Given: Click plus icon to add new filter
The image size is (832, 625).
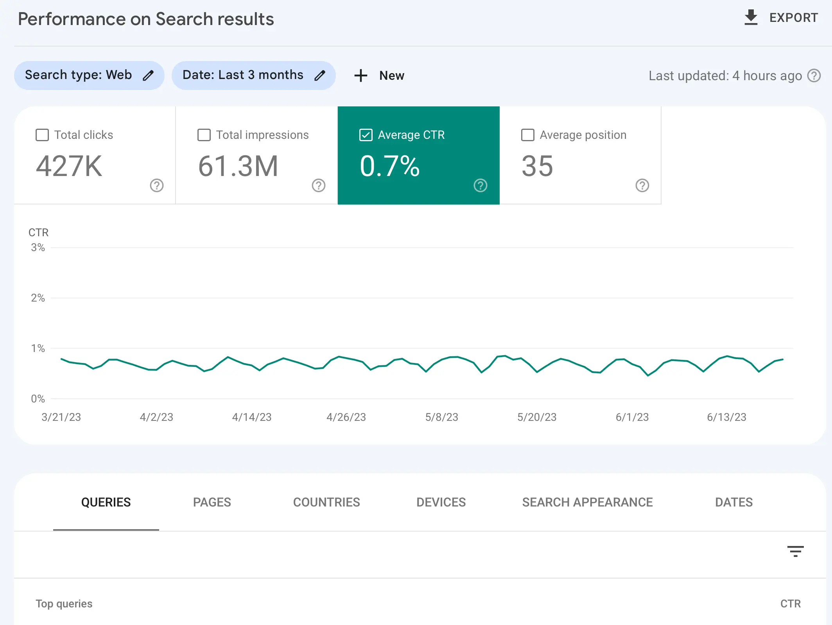Looking at the screenshot, I should (x=360, y=75).
